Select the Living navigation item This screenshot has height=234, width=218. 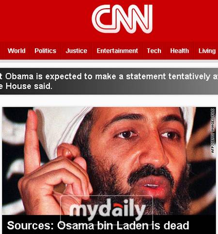click(207, 51)
